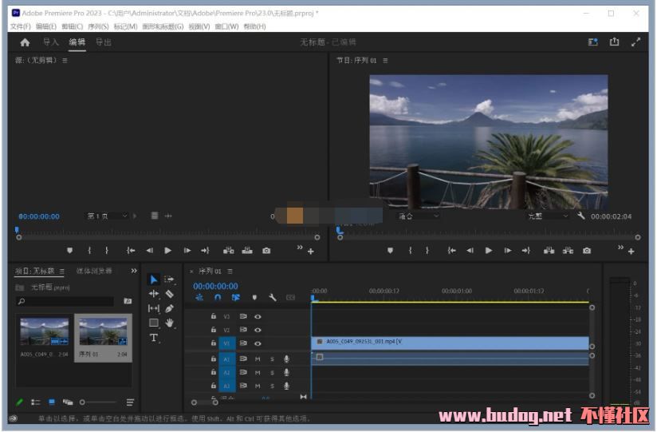Viewport: 657px width, 432px height.
Task: Click the thumbnail size slider in project panel
Action: tap(82, 402)
